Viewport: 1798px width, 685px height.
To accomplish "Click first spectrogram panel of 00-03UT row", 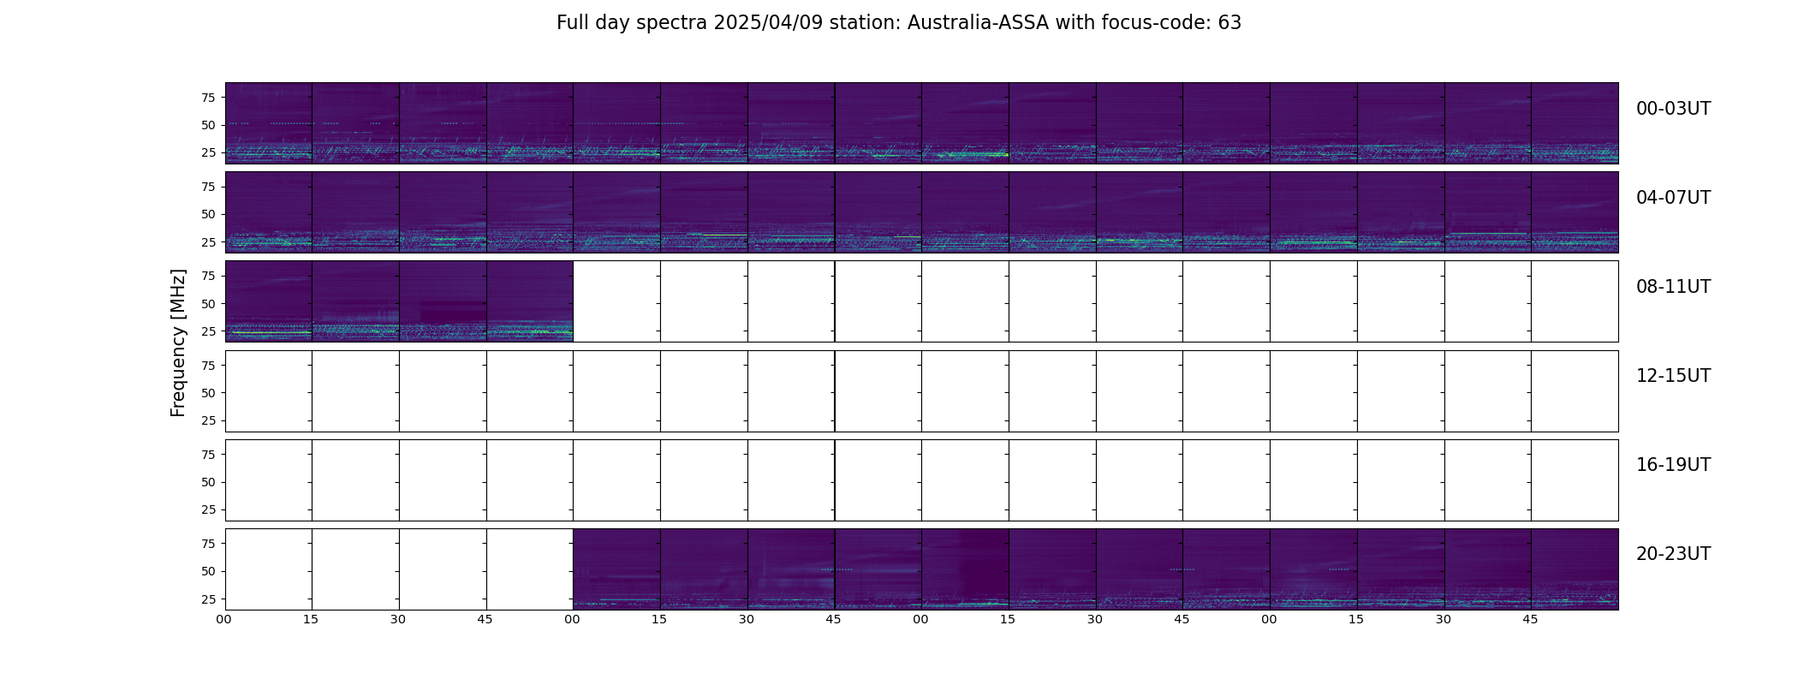I will click(269, 123).
